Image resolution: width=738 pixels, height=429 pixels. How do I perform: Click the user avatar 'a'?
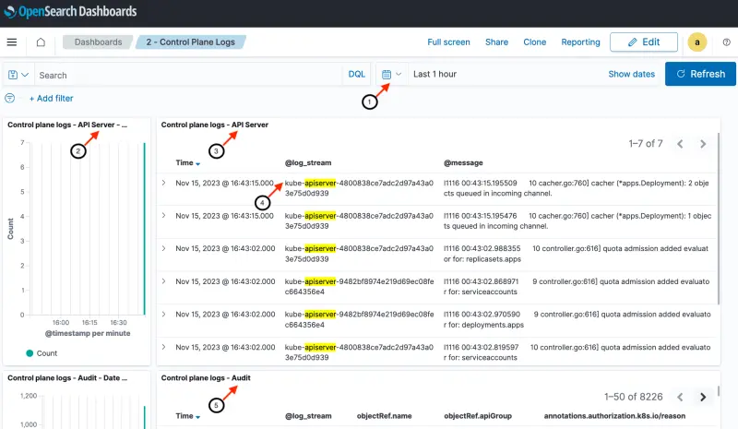coord(698,42)
